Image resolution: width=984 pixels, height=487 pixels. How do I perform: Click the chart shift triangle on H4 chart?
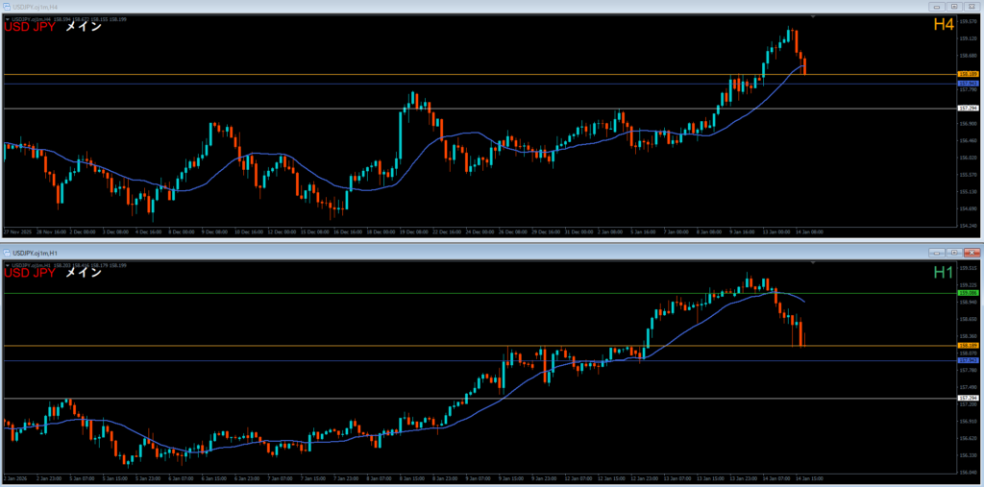pos(813,16)
